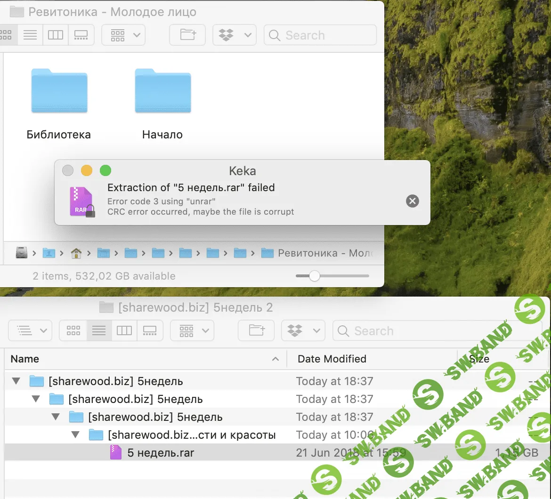Open the Dropbox dropdown in bottom window
551x499 pixels.
coord(303,330)
